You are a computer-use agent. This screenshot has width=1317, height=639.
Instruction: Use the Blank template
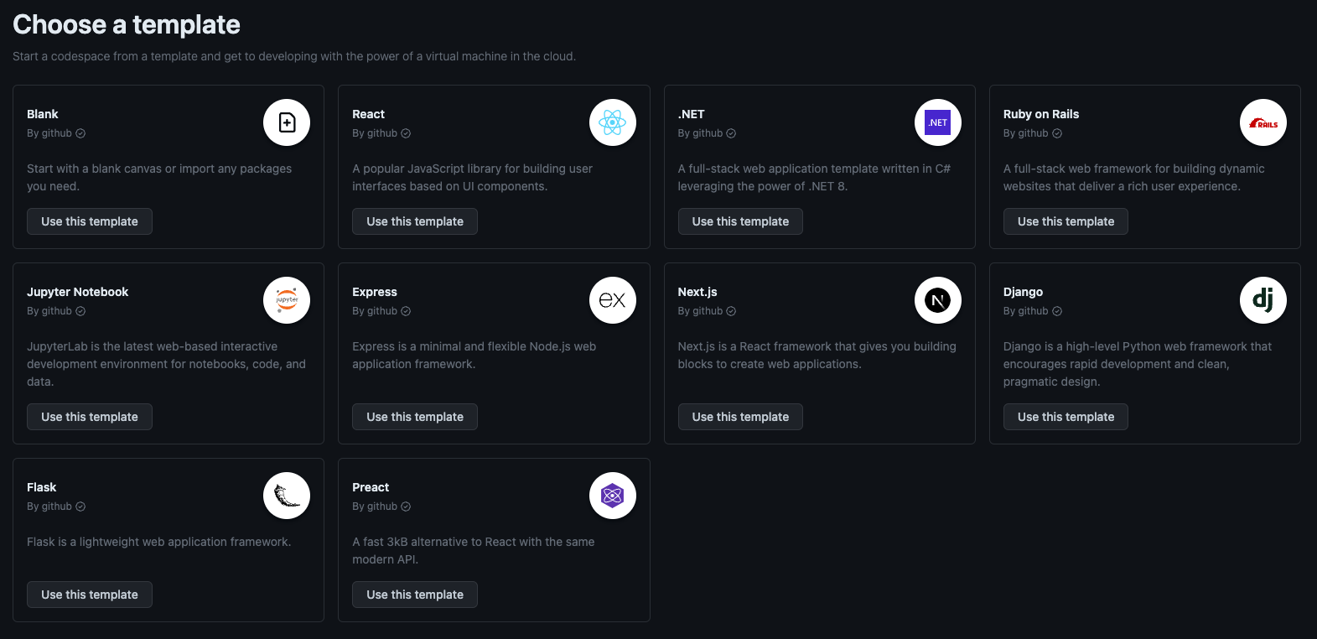[x=90, y=221]
